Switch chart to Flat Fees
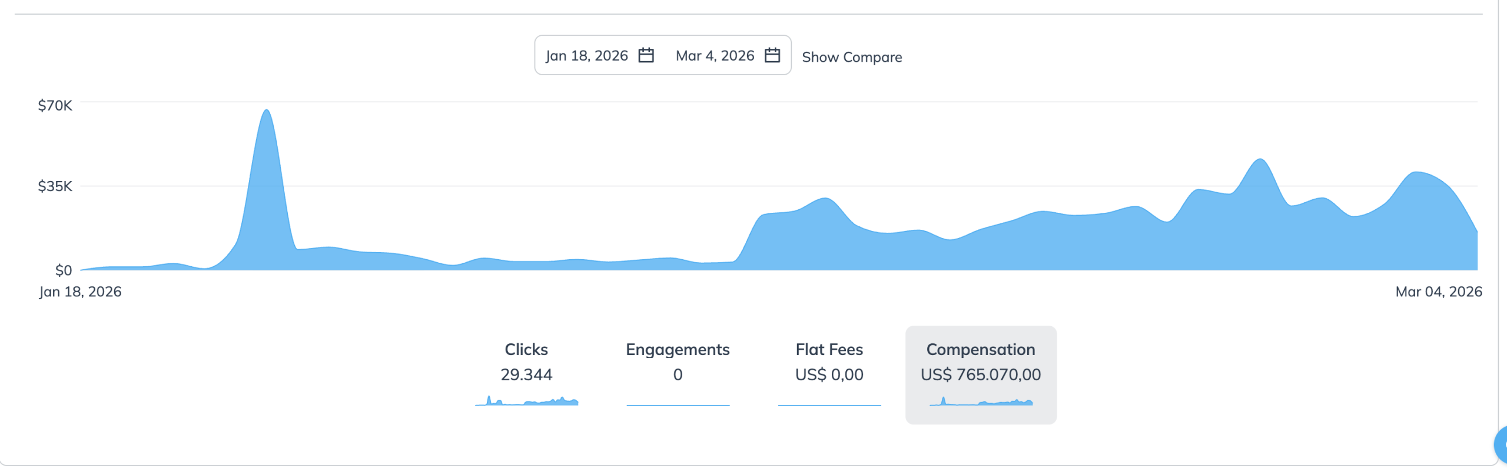Screen dimensions: 1507x472 829,350
